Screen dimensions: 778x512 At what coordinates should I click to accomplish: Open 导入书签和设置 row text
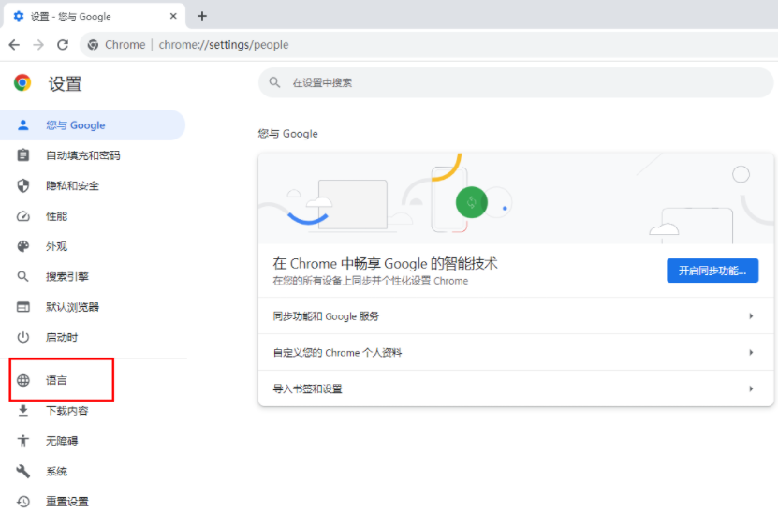pyautogui.click(x=307, y=388)
